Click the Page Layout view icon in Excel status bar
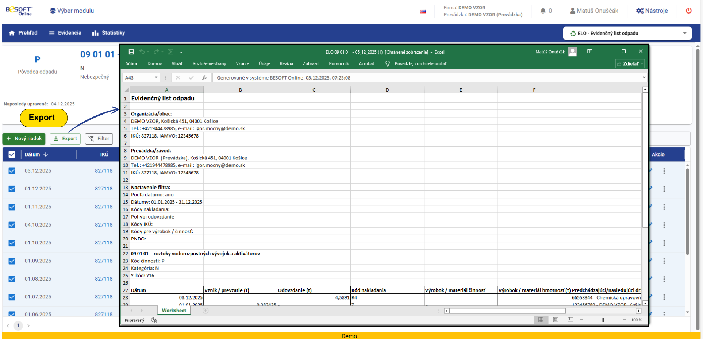The image size is (703, 339). tap(556, 320)
